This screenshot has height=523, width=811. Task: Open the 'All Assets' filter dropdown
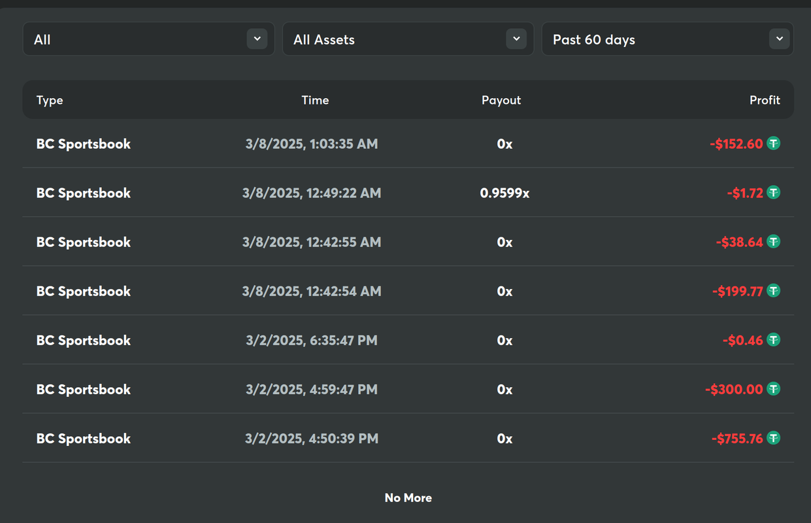point(408,39)
